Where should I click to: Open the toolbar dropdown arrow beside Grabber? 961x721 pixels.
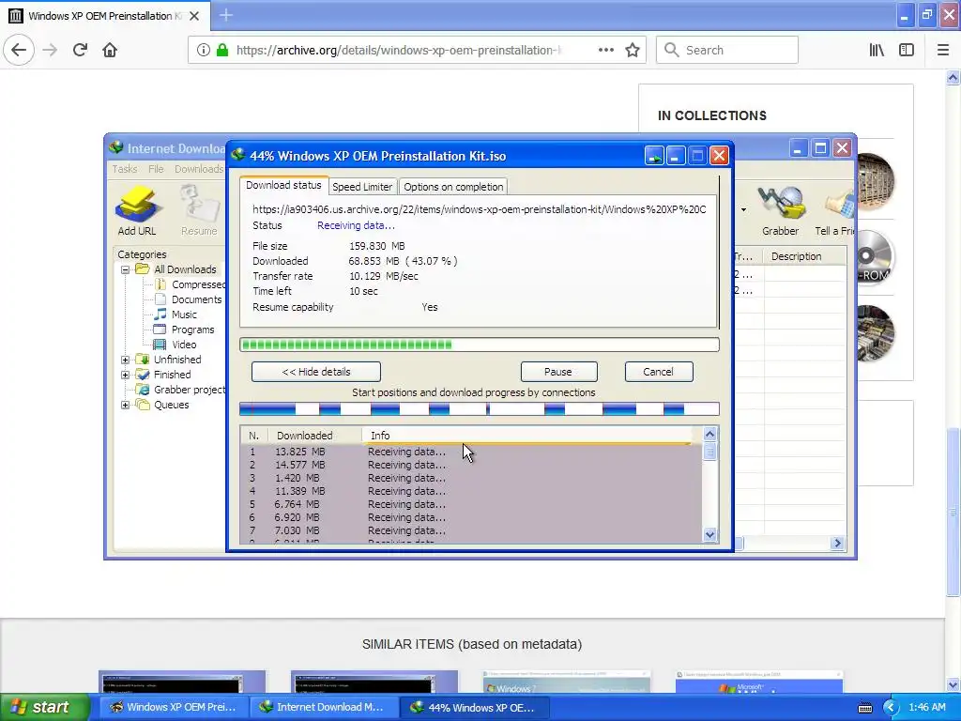point(743,209)
